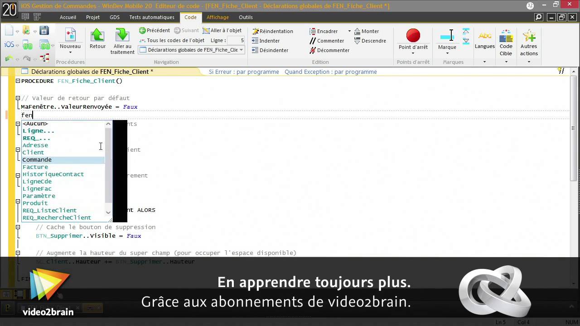Image resolution: width=580 pixels, height=326 pixels.
Task: Open the Nouveau dropdown arrow
Action: pos(70,53)
